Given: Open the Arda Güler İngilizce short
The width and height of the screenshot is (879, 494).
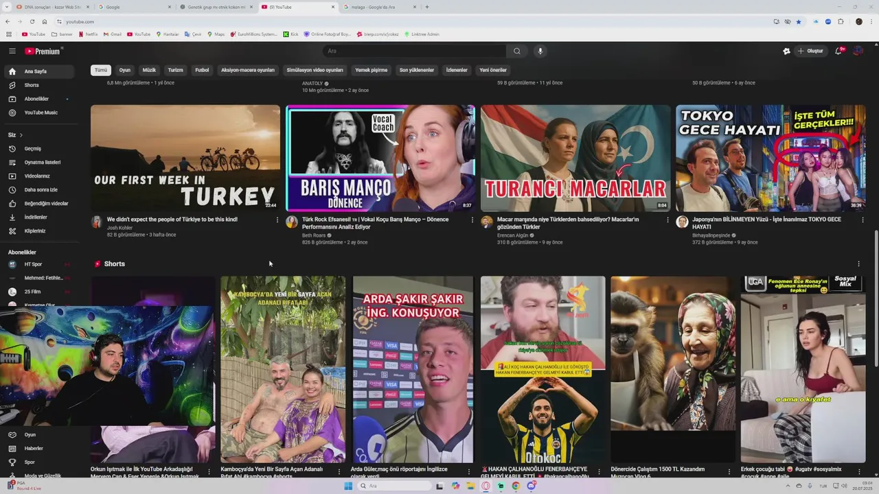Looking at the screenshot, I should [x=413, y=369].
